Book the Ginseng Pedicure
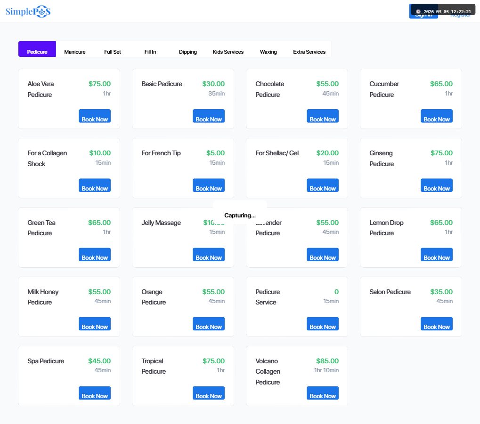The image size is (480, 424). point(437,185)
